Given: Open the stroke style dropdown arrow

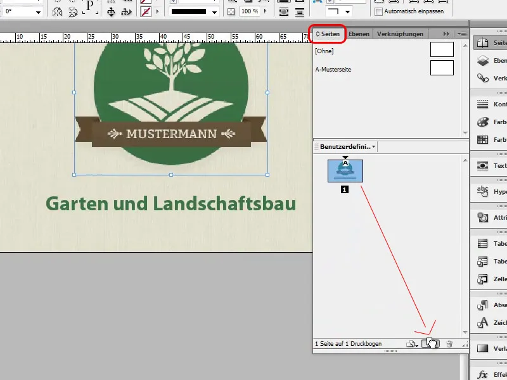Looking at the screenshot, I should click(214, 12).
